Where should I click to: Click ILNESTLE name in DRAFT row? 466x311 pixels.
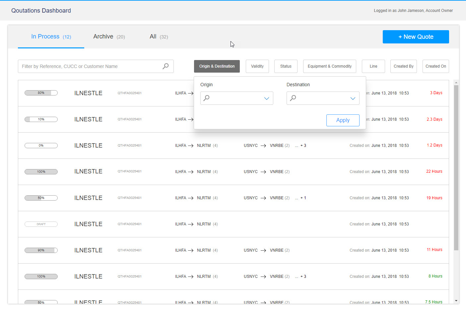click(x=88, y=224)
